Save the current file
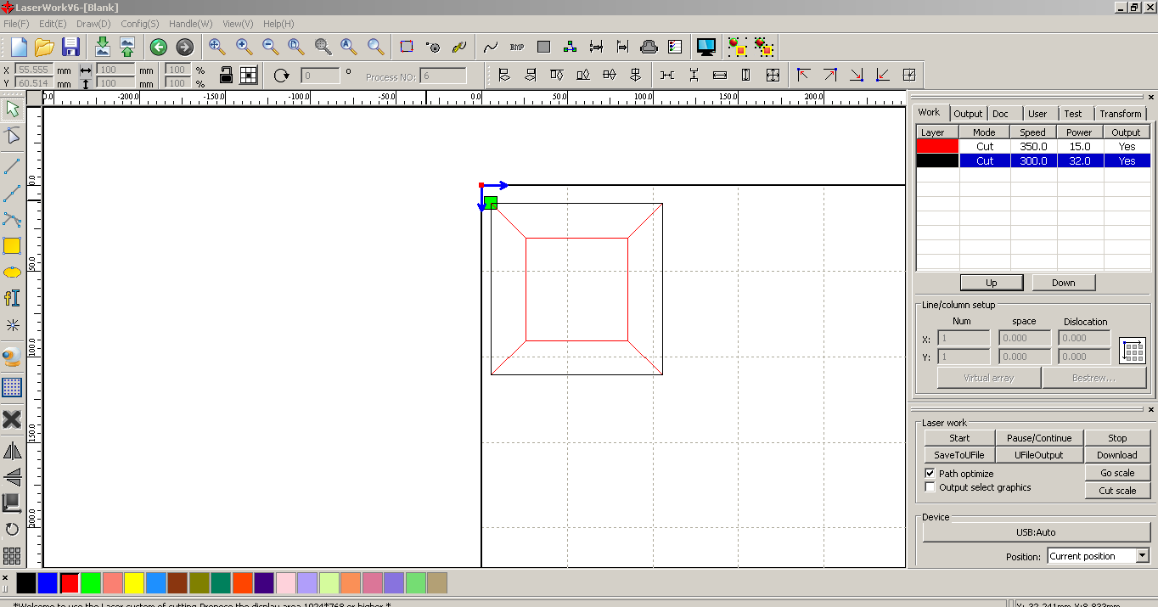The width and height of the screenshot is (1158, 607). coord(70,47)
